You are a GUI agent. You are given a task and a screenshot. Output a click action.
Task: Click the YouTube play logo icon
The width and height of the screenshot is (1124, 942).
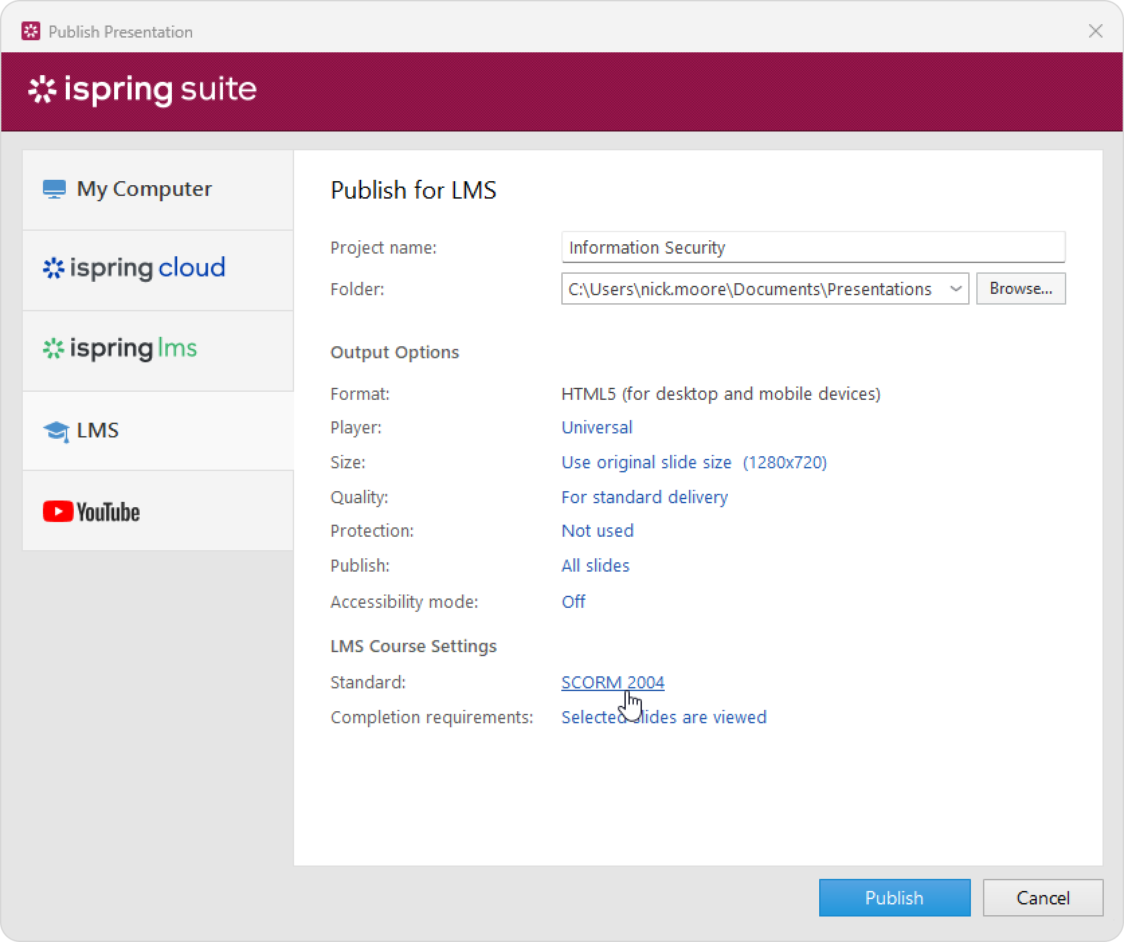pyautogui.click(x=58, y=511)
